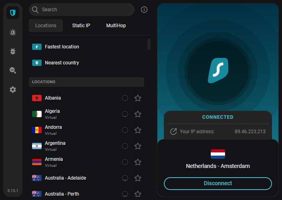The image size is (282, 200).
Task: Click the locations list scrollbar
Action: (149, 44)
